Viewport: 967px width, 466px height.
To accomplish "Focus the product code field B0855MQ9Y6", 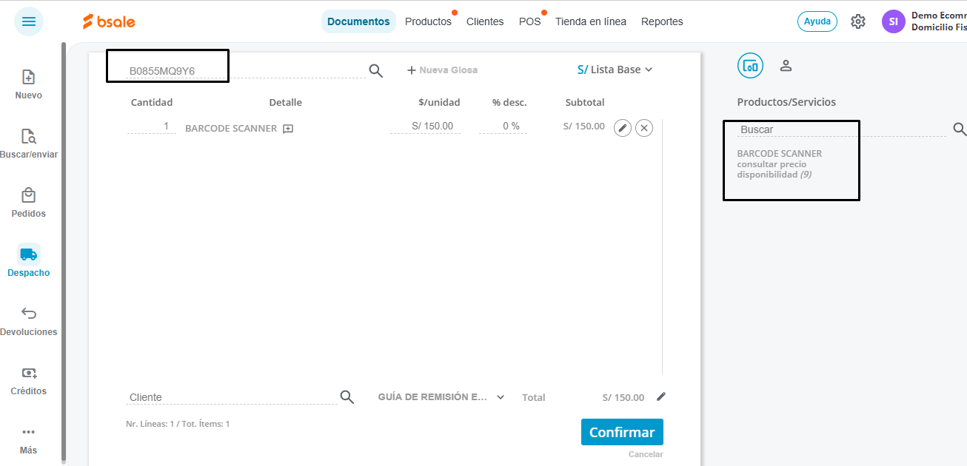I will click(247, 71).
